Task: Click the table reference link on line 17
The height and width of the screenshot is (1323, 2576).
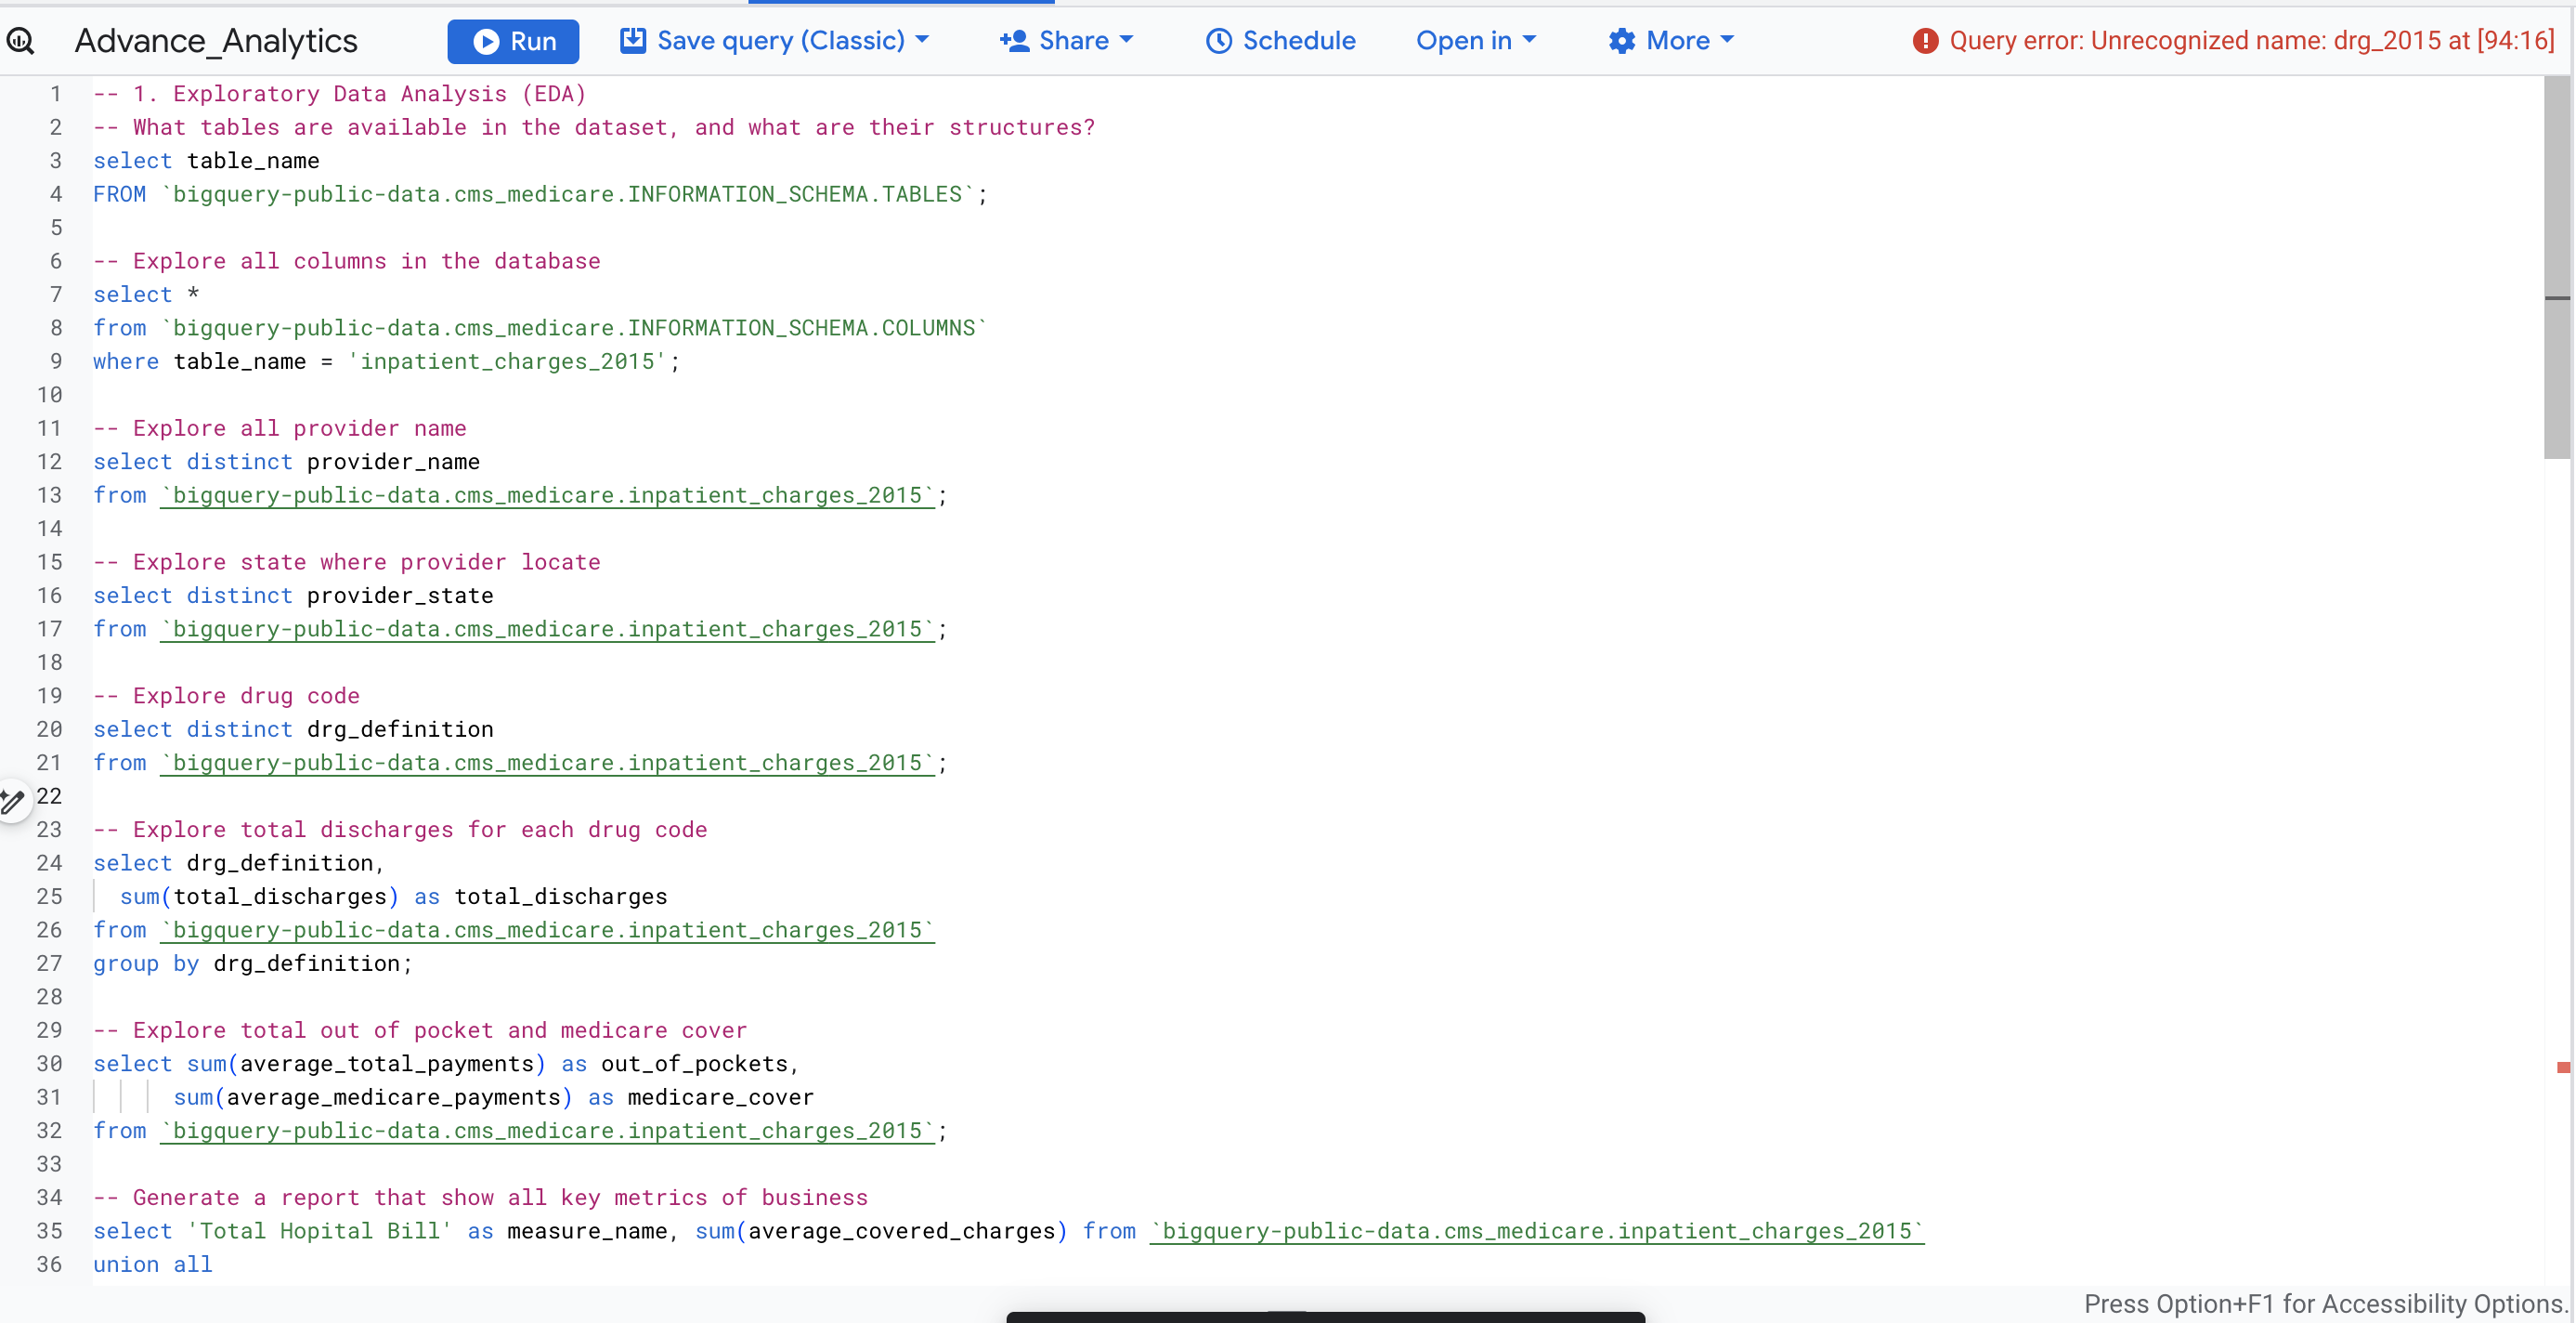Action: coord(547,628)
